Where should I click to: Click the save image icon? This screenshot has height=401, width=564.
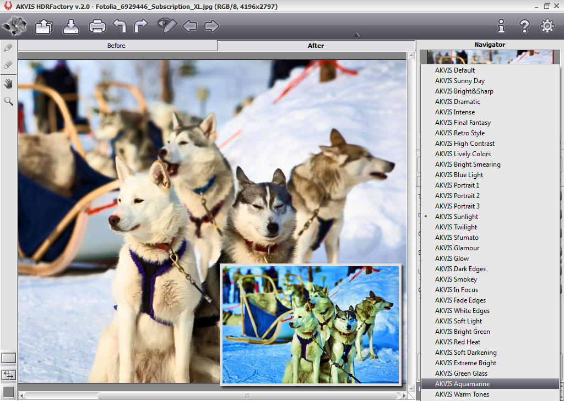71,26
